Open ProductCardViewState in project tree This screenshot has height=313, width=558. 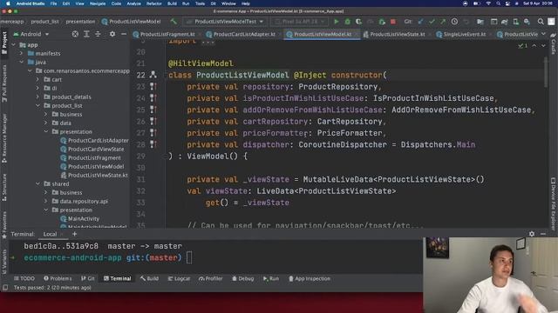point(92,149)
